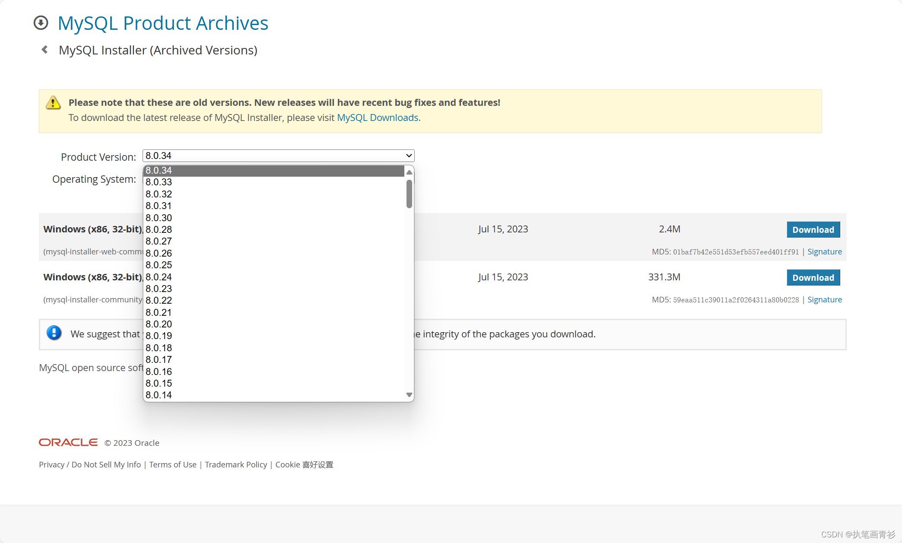The image size is (902, 543).
Task: Open the MySQL Downloads link
Action: click(x=378, y=117)
